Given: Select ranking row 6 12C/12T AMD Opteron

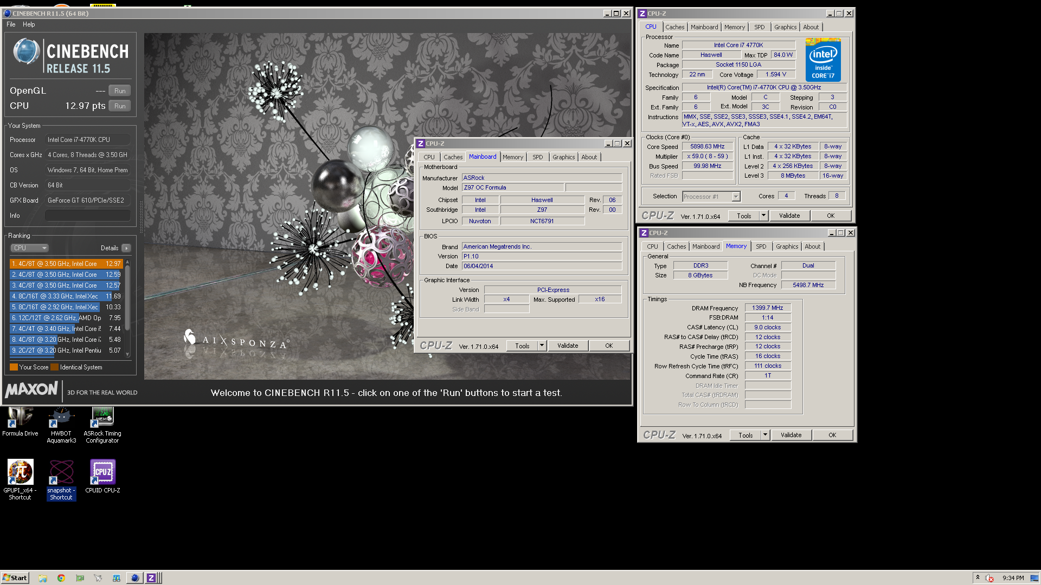Looking at the screenshot, I should (66, 318).
